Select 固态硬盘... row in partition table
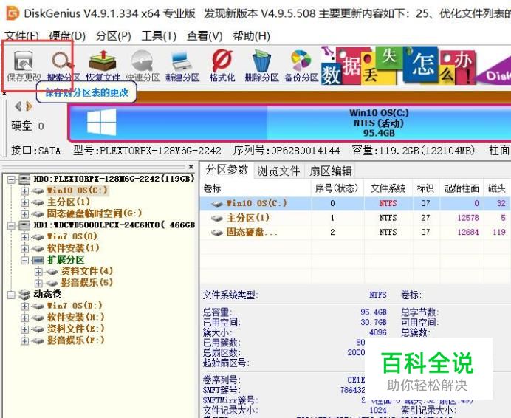Image resolution: width=511 pixels, height=418 pixels. pos(355,233)
